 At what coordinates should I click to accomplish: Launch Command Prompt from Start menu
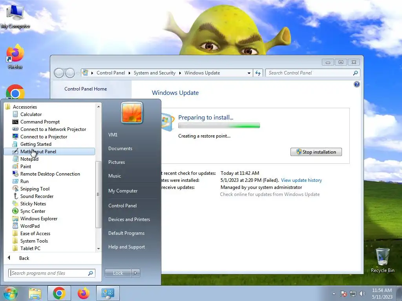pyautogui.click(x=40, y=122)
